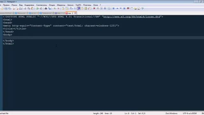Click the Playback macro icon
Image resolution: width=204 pixels, height=115 pixels.
[101, 9]
